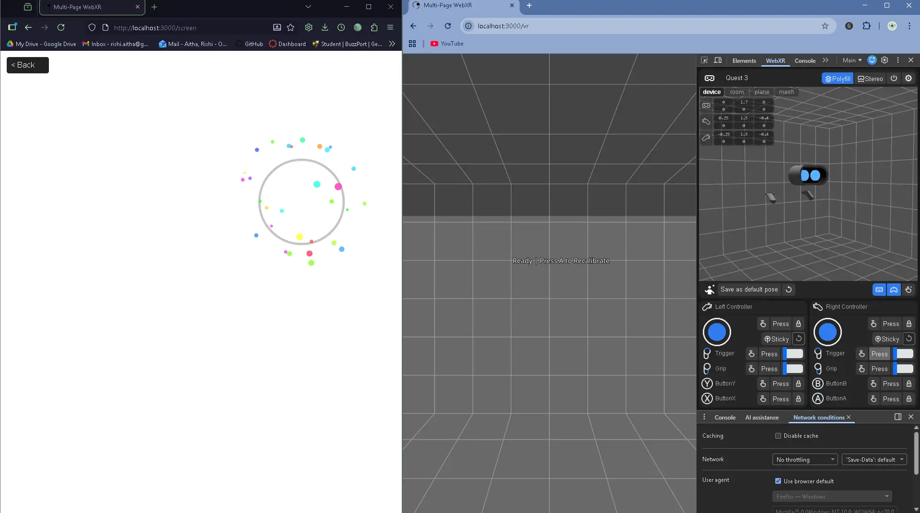
Task: Select the inspect element icon in DevTools
Action: point(704,60)
